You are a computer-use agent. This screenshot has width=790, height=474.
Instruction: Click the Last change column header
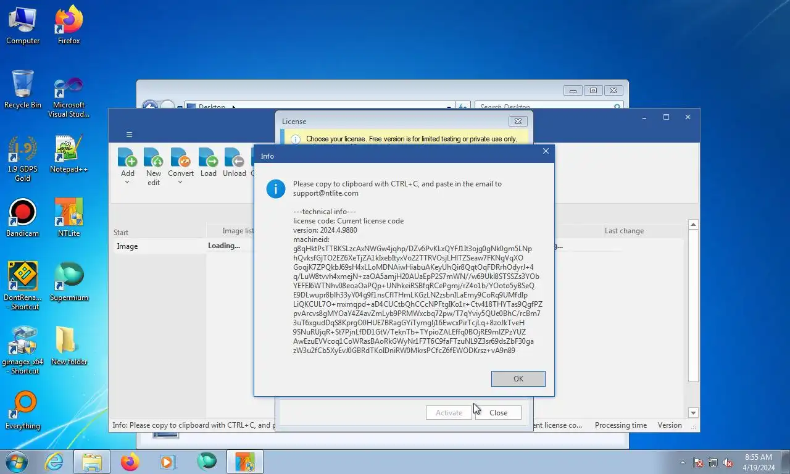point(624,231)
